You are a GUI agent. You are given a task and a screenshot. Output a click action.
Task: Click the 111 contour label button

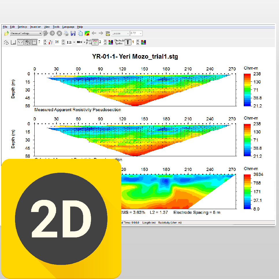click(x=69, y=42)
